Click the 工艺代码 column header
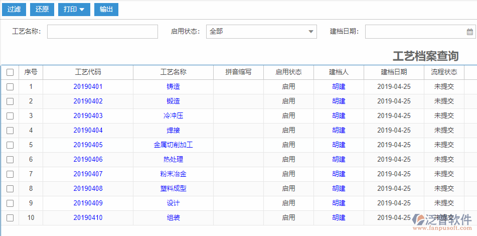Viewport: 477px width, 236px height. click(88, 72)
